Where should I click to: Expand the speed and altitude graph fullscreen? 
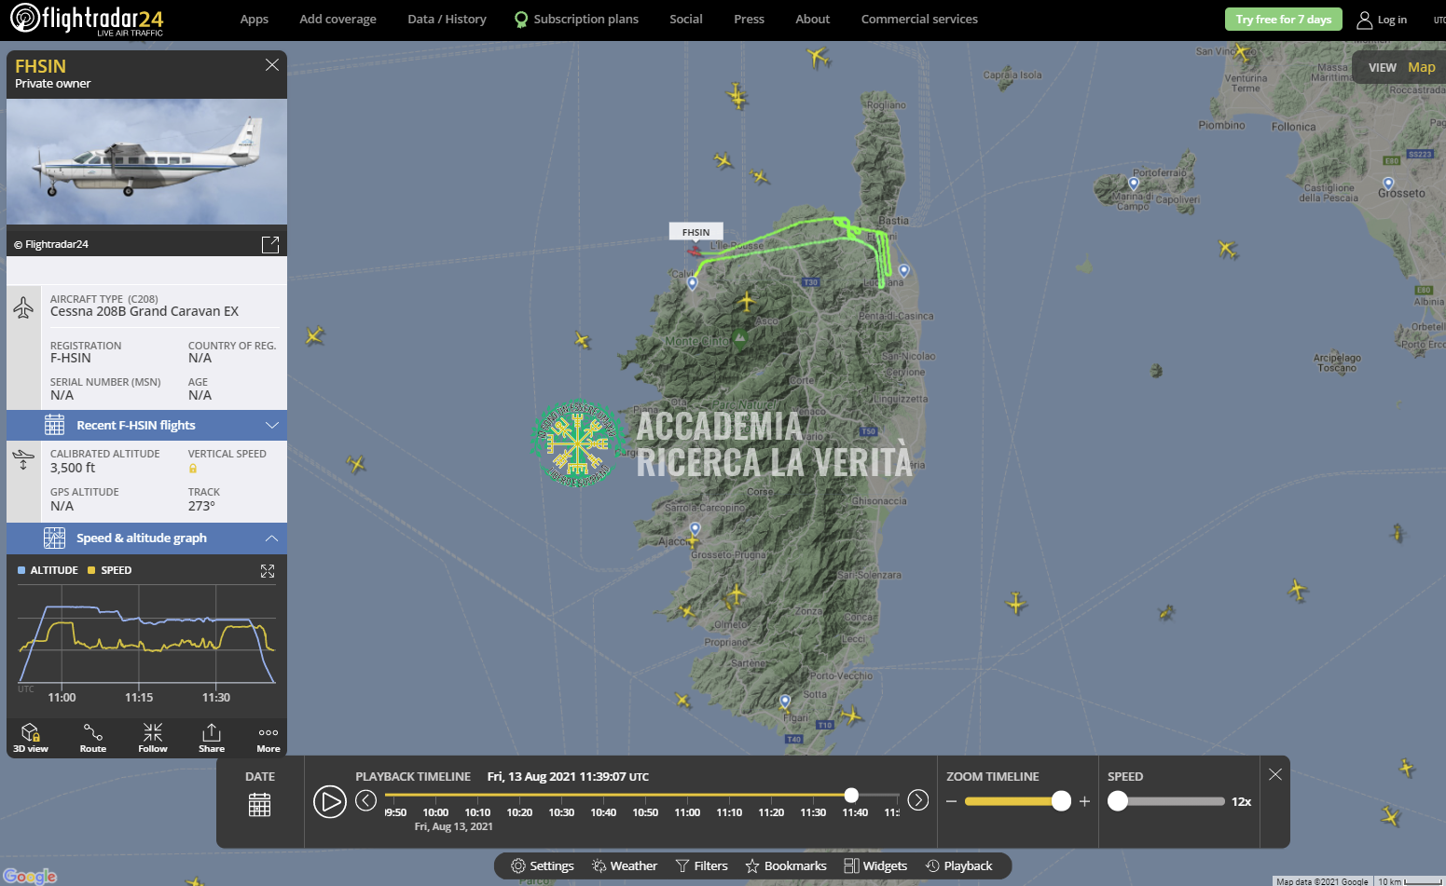[x=268, y=571]
